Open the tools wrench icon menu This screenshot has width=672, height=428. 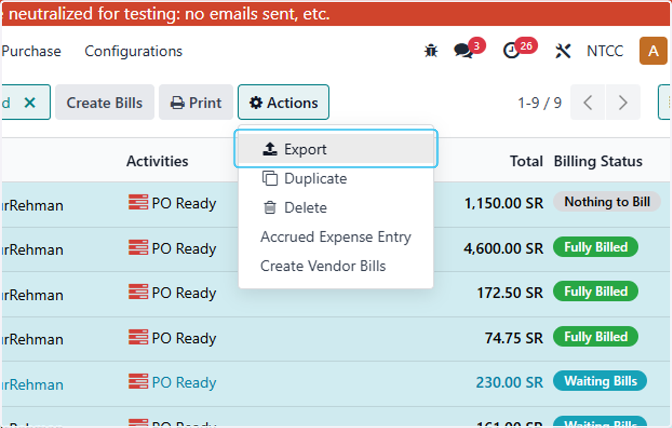(x=563, y=51)
